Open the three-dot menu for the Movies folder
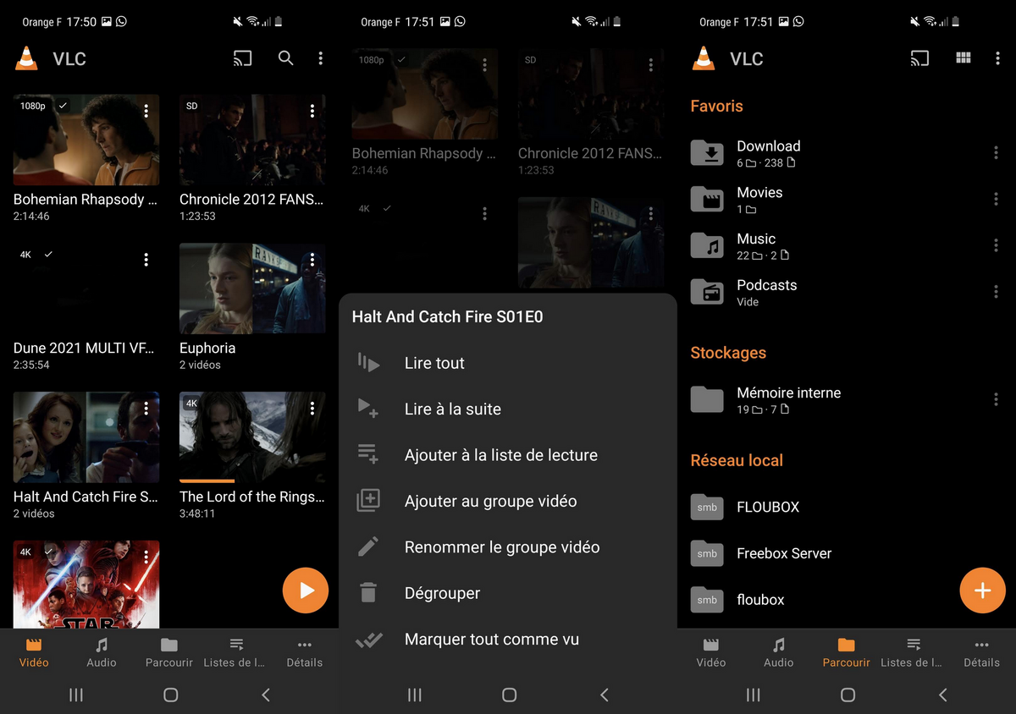Screen dimensions: 1016x714 point(996,199)
